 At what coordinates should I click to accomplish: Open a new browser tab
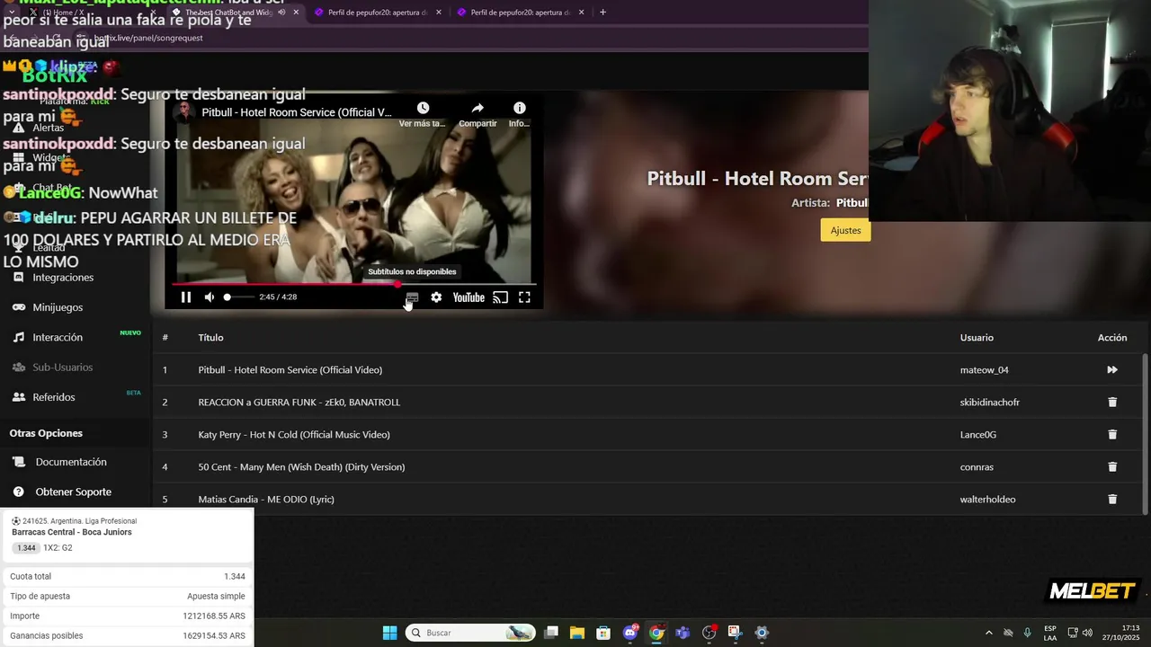tap(602, 13)
